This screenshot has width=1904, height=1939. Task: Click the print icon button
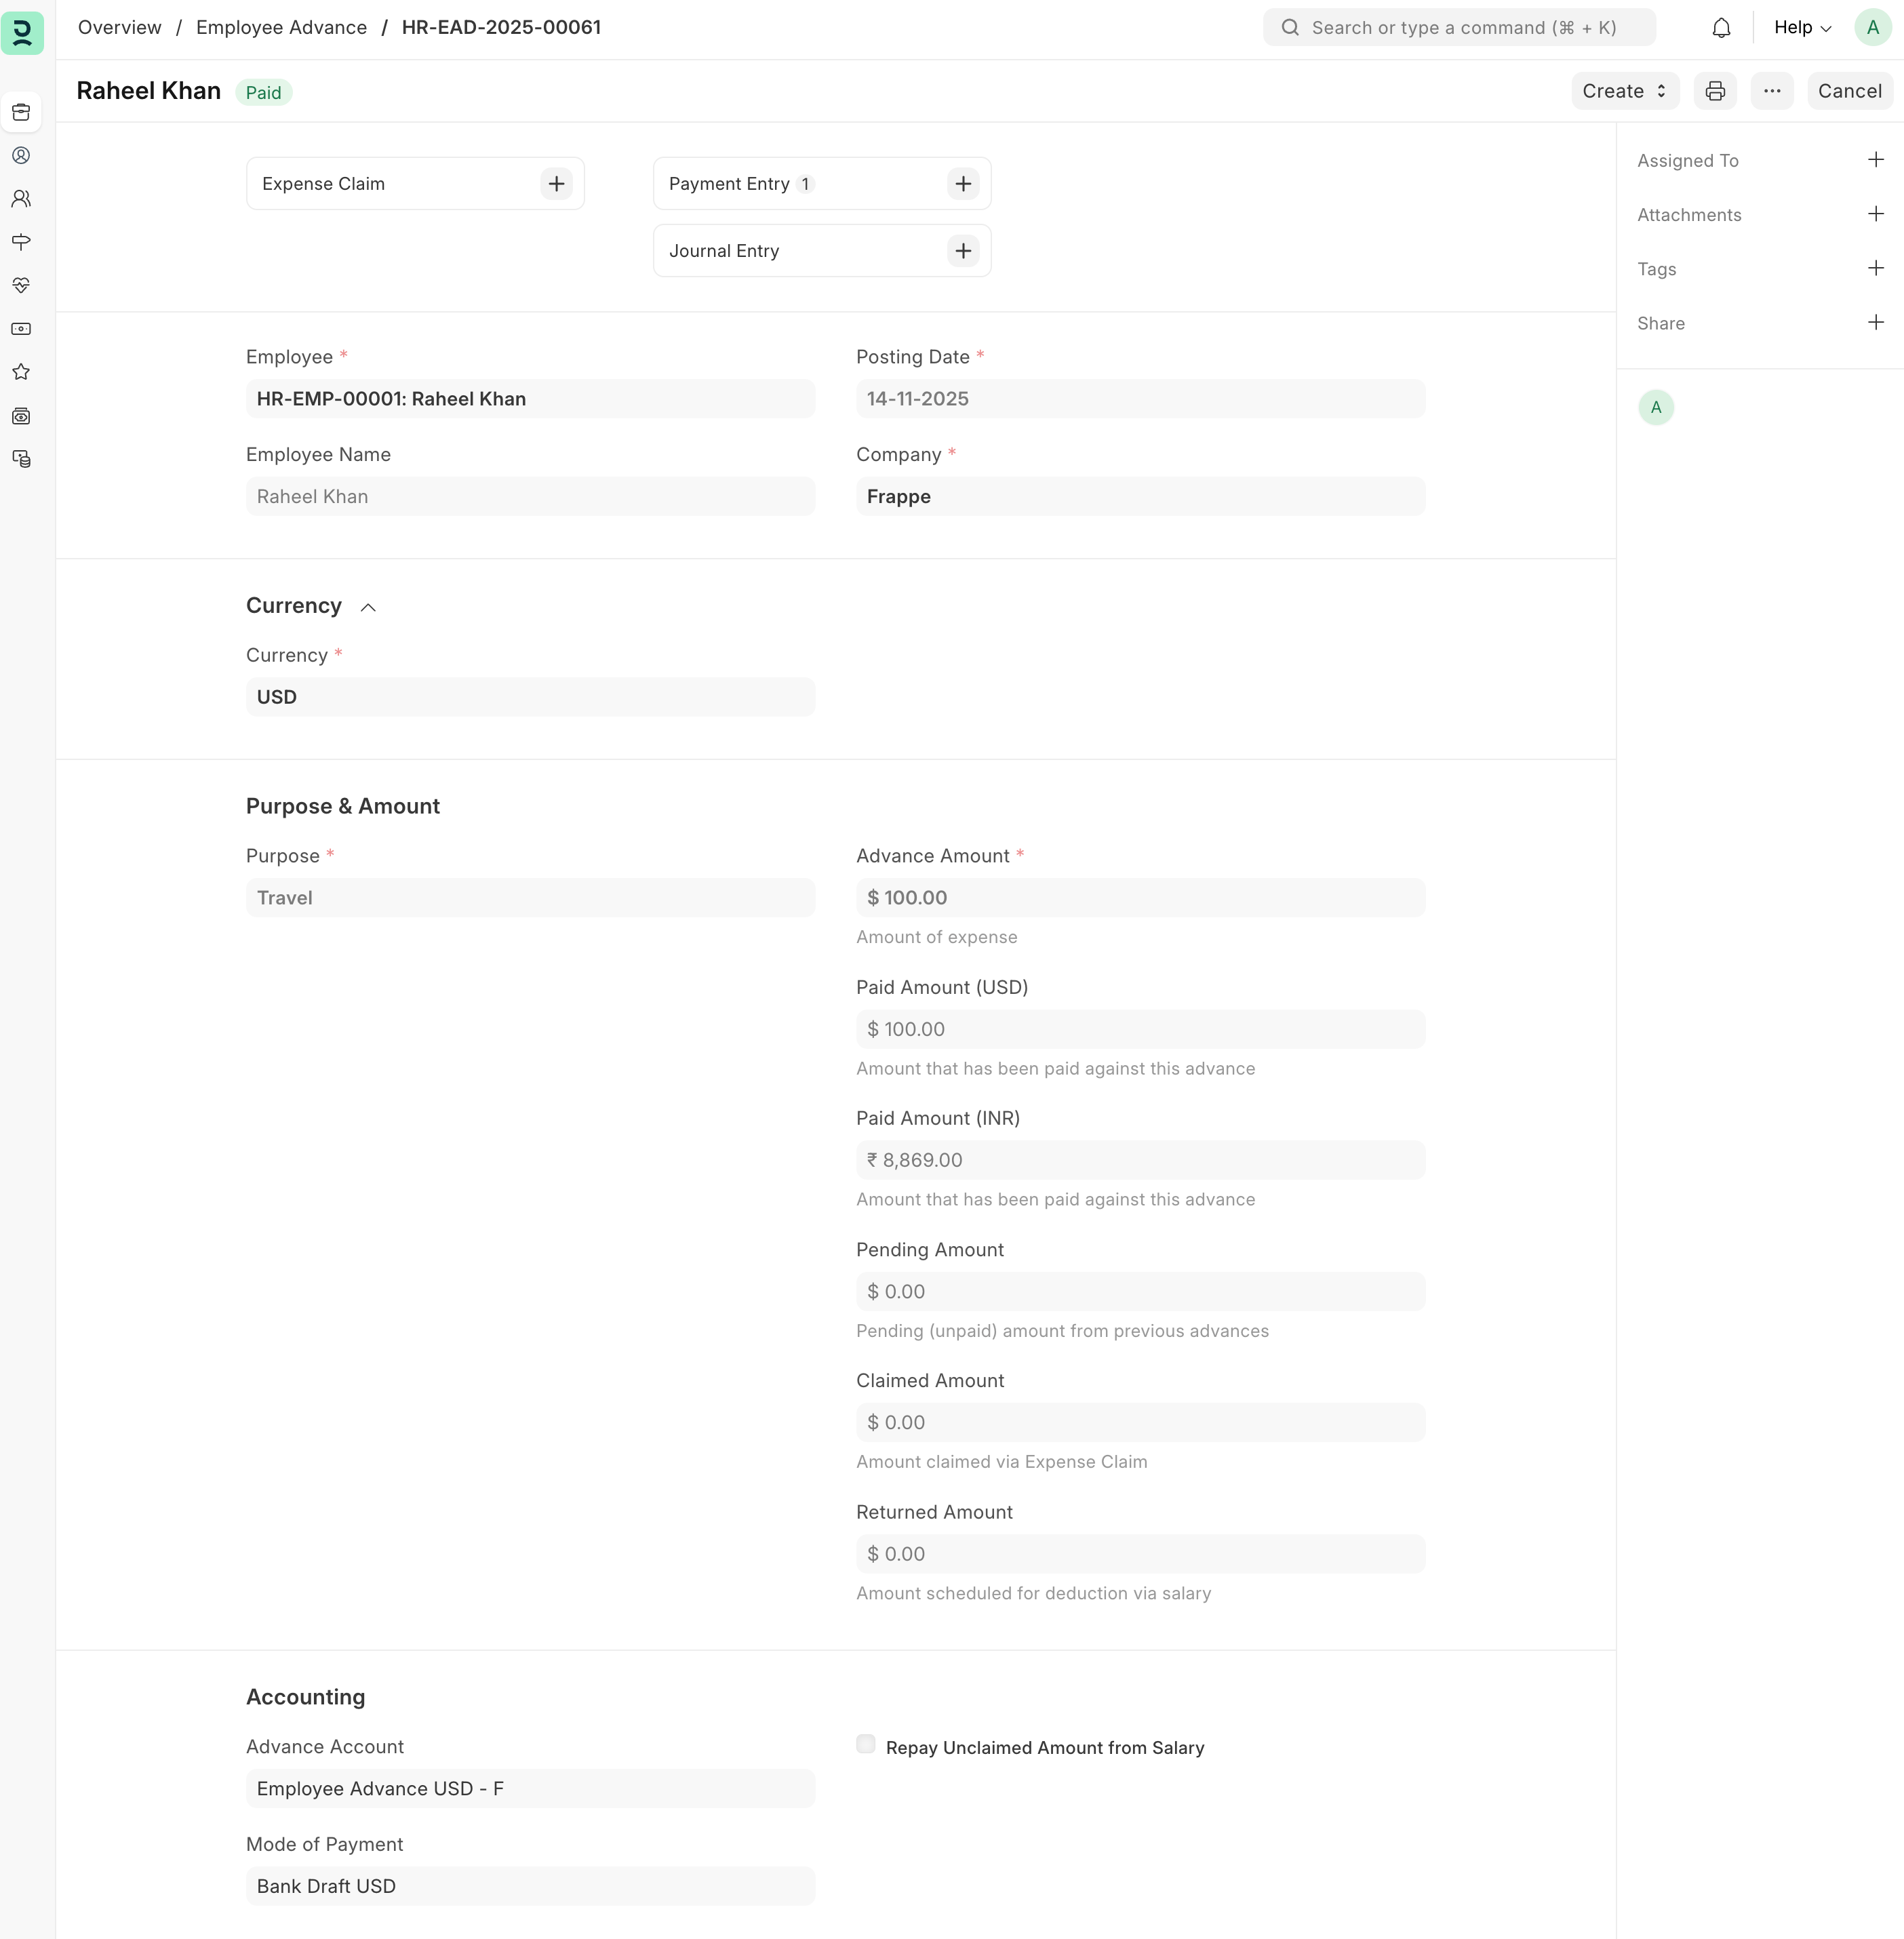(x=1715, y=91)
